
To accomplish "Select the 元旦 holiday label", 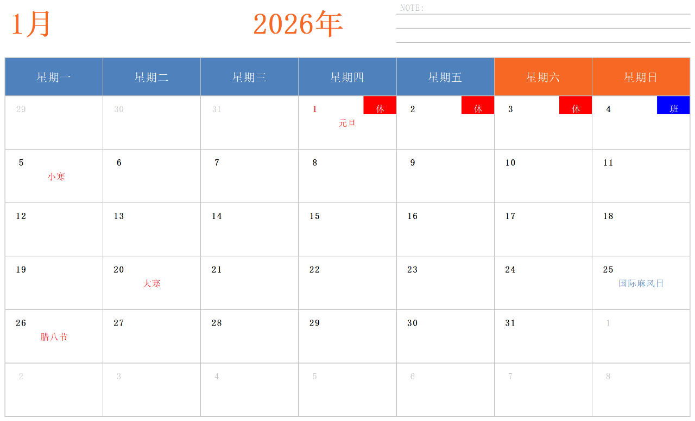I will coord(347,124).
